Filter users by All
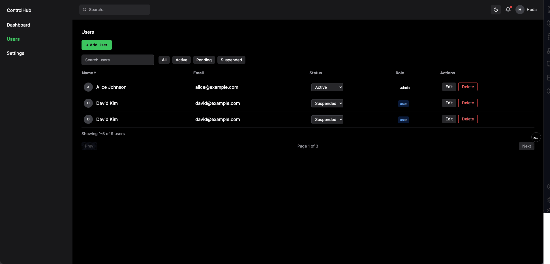Viewport: 550px width, 264px height. (164, 60)
